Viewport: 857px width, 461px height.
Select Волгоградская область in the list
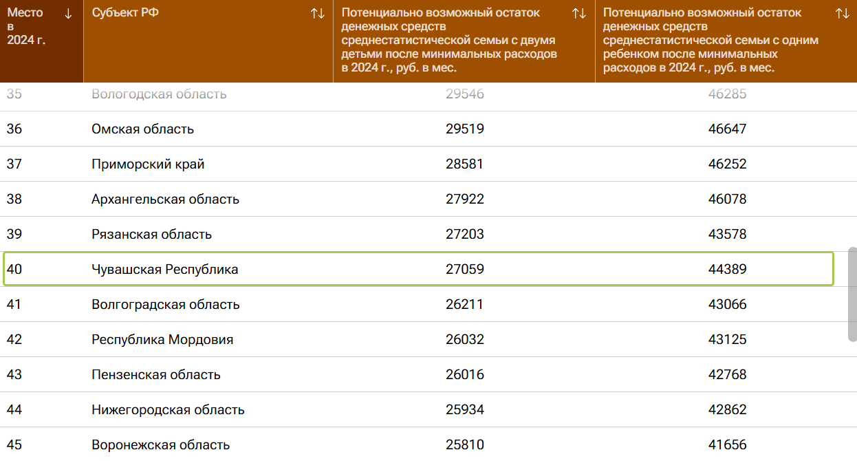tap(165, 305)
